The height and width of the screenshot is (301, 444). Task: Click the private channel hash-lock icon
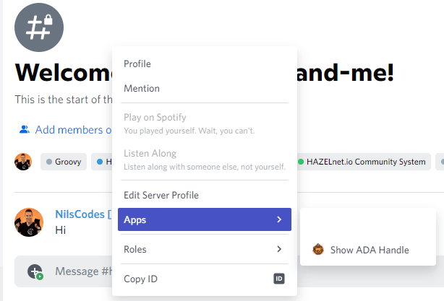coord(39,27)
